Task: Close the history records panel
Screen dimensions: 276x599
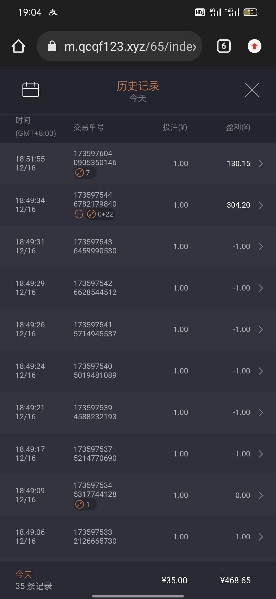Action: tap(252, 90)
